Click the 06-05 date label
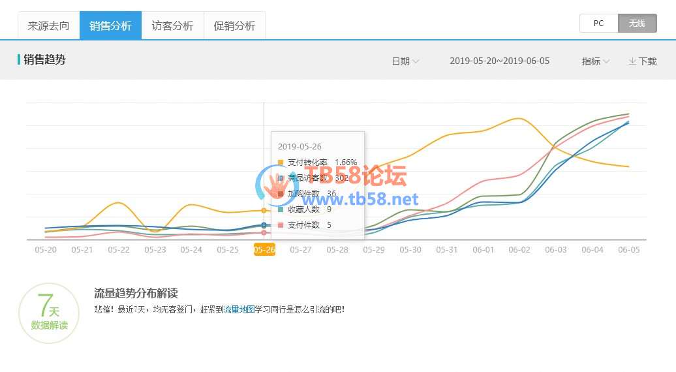Viewport: 676px width, 372px height. tap(628, 250)
